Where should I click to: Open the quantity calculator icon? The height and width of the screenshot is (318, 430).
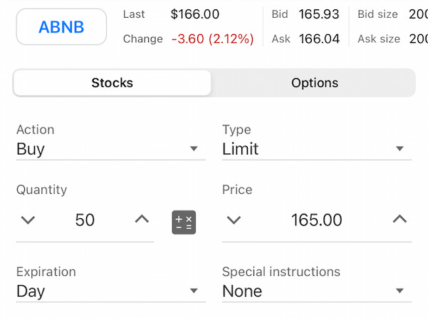point(184,222)
